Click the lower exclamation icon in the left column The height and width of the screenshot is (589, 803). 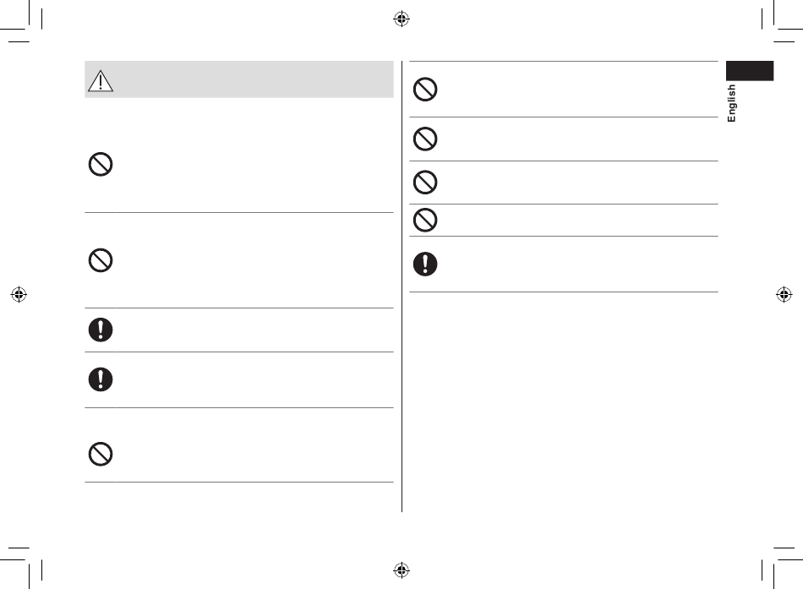click(x=101, y=379)
